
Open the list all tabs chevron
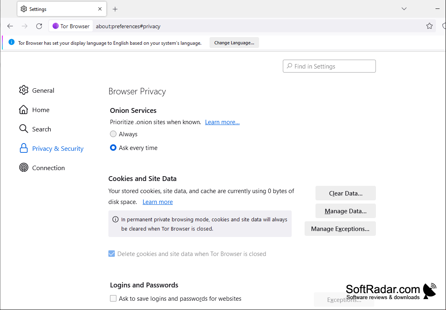404,9
